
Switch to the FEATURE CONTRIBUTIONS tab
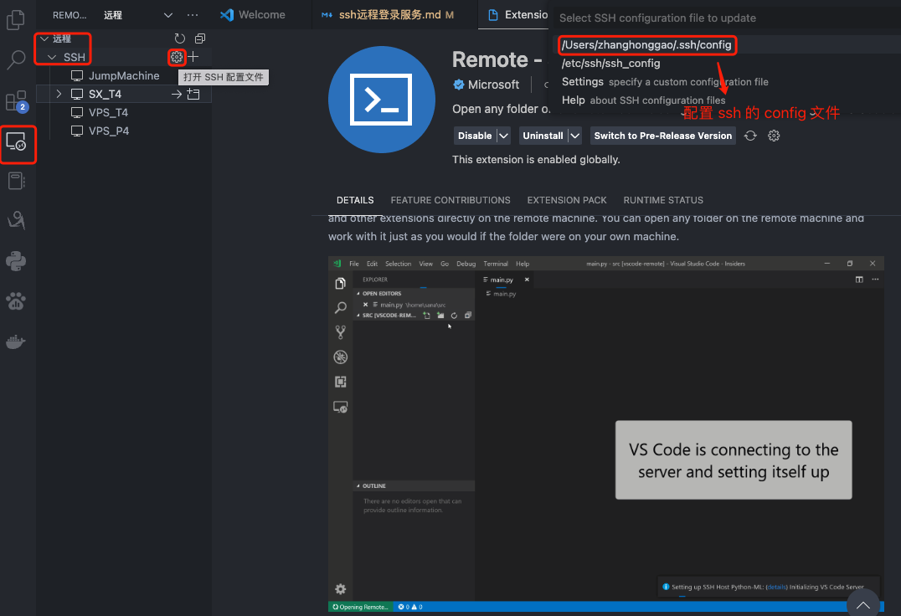450,200
